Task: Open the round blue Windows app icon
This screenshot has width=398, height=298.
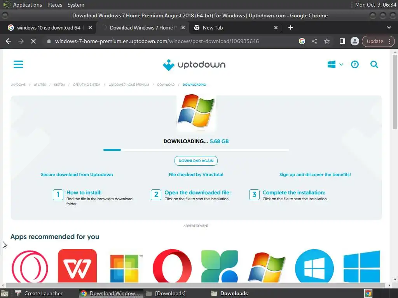Action: pos(314,266)
